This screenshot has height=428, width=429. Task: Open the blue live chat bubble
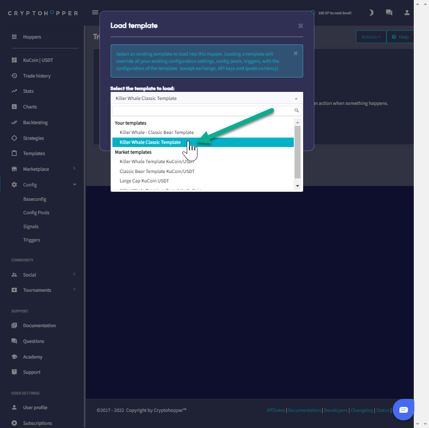(403, 410)
